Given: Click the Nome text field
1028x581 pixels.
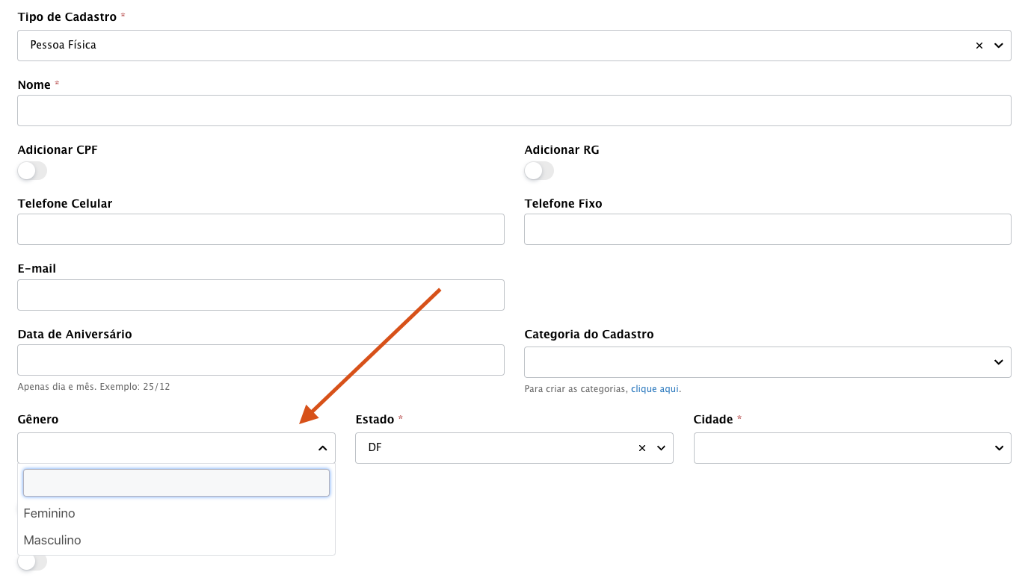Looking at the screenshot, I should point(514,111).
